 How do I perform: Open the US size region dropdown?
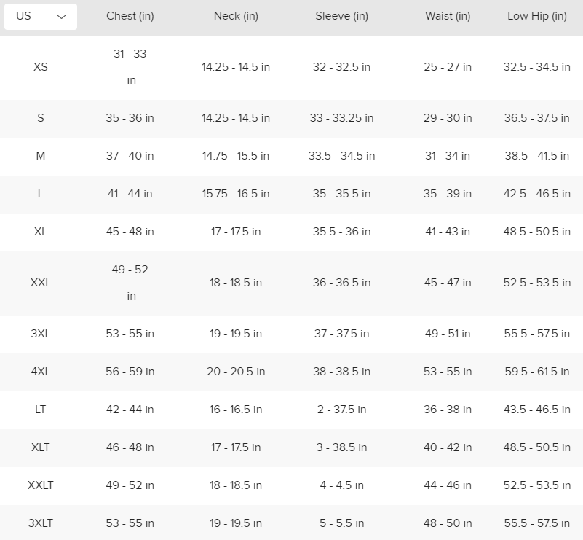click(40, 16)
